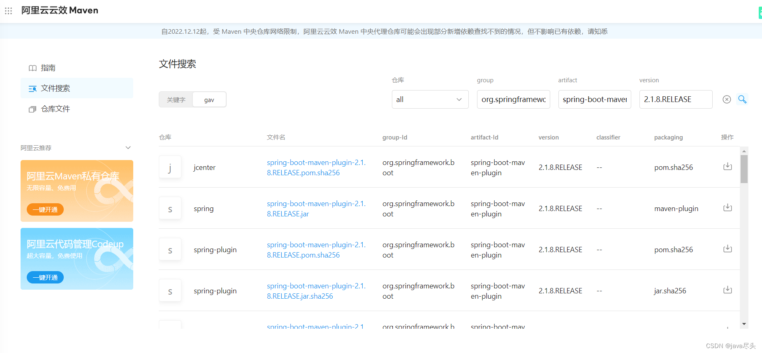This screenshot has width=762, height=353.
Task: Click the stacked files icon beside 仓库文件
Action: (x=32, y=109)
